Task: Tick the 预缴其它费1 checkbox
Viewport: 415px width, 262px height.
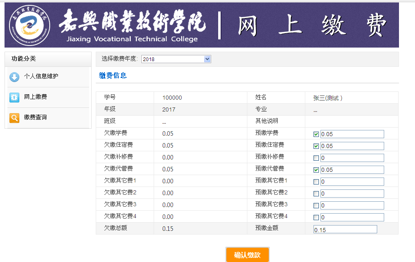Action: click(316, 182)
